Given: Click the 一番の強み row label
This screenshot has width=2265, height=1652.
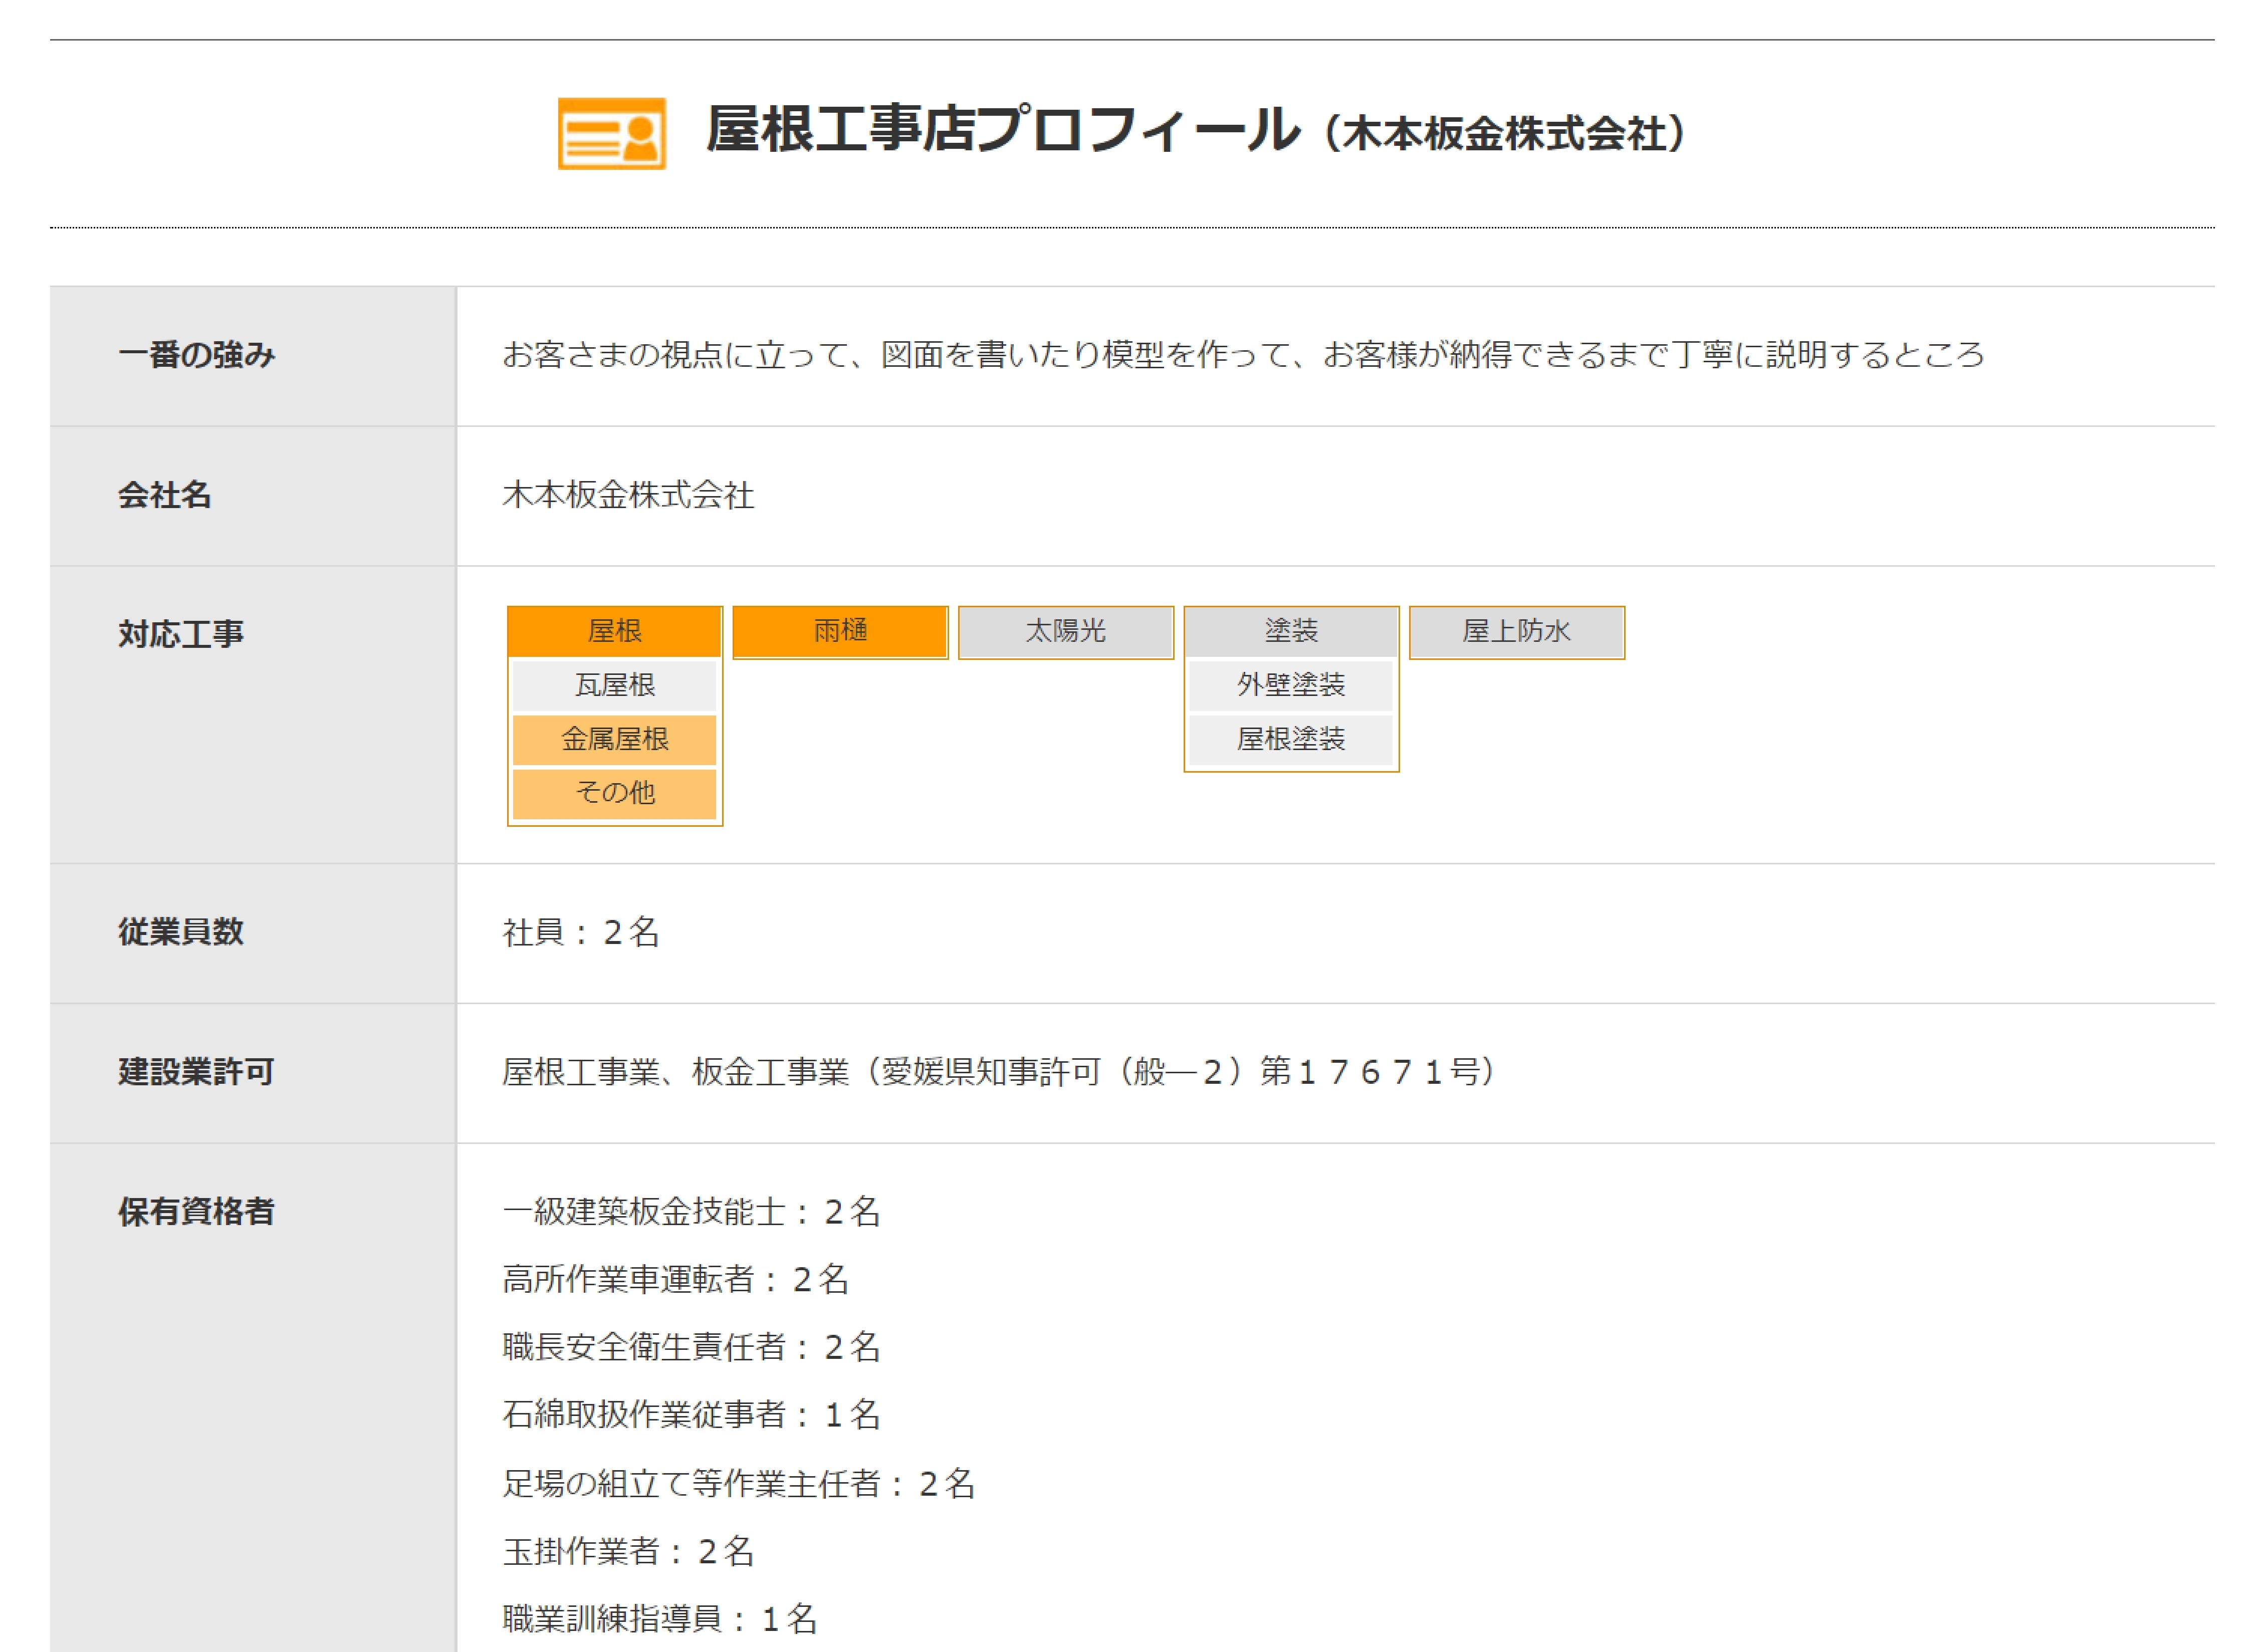Looking at the screenshot, I should pos(196,355).
